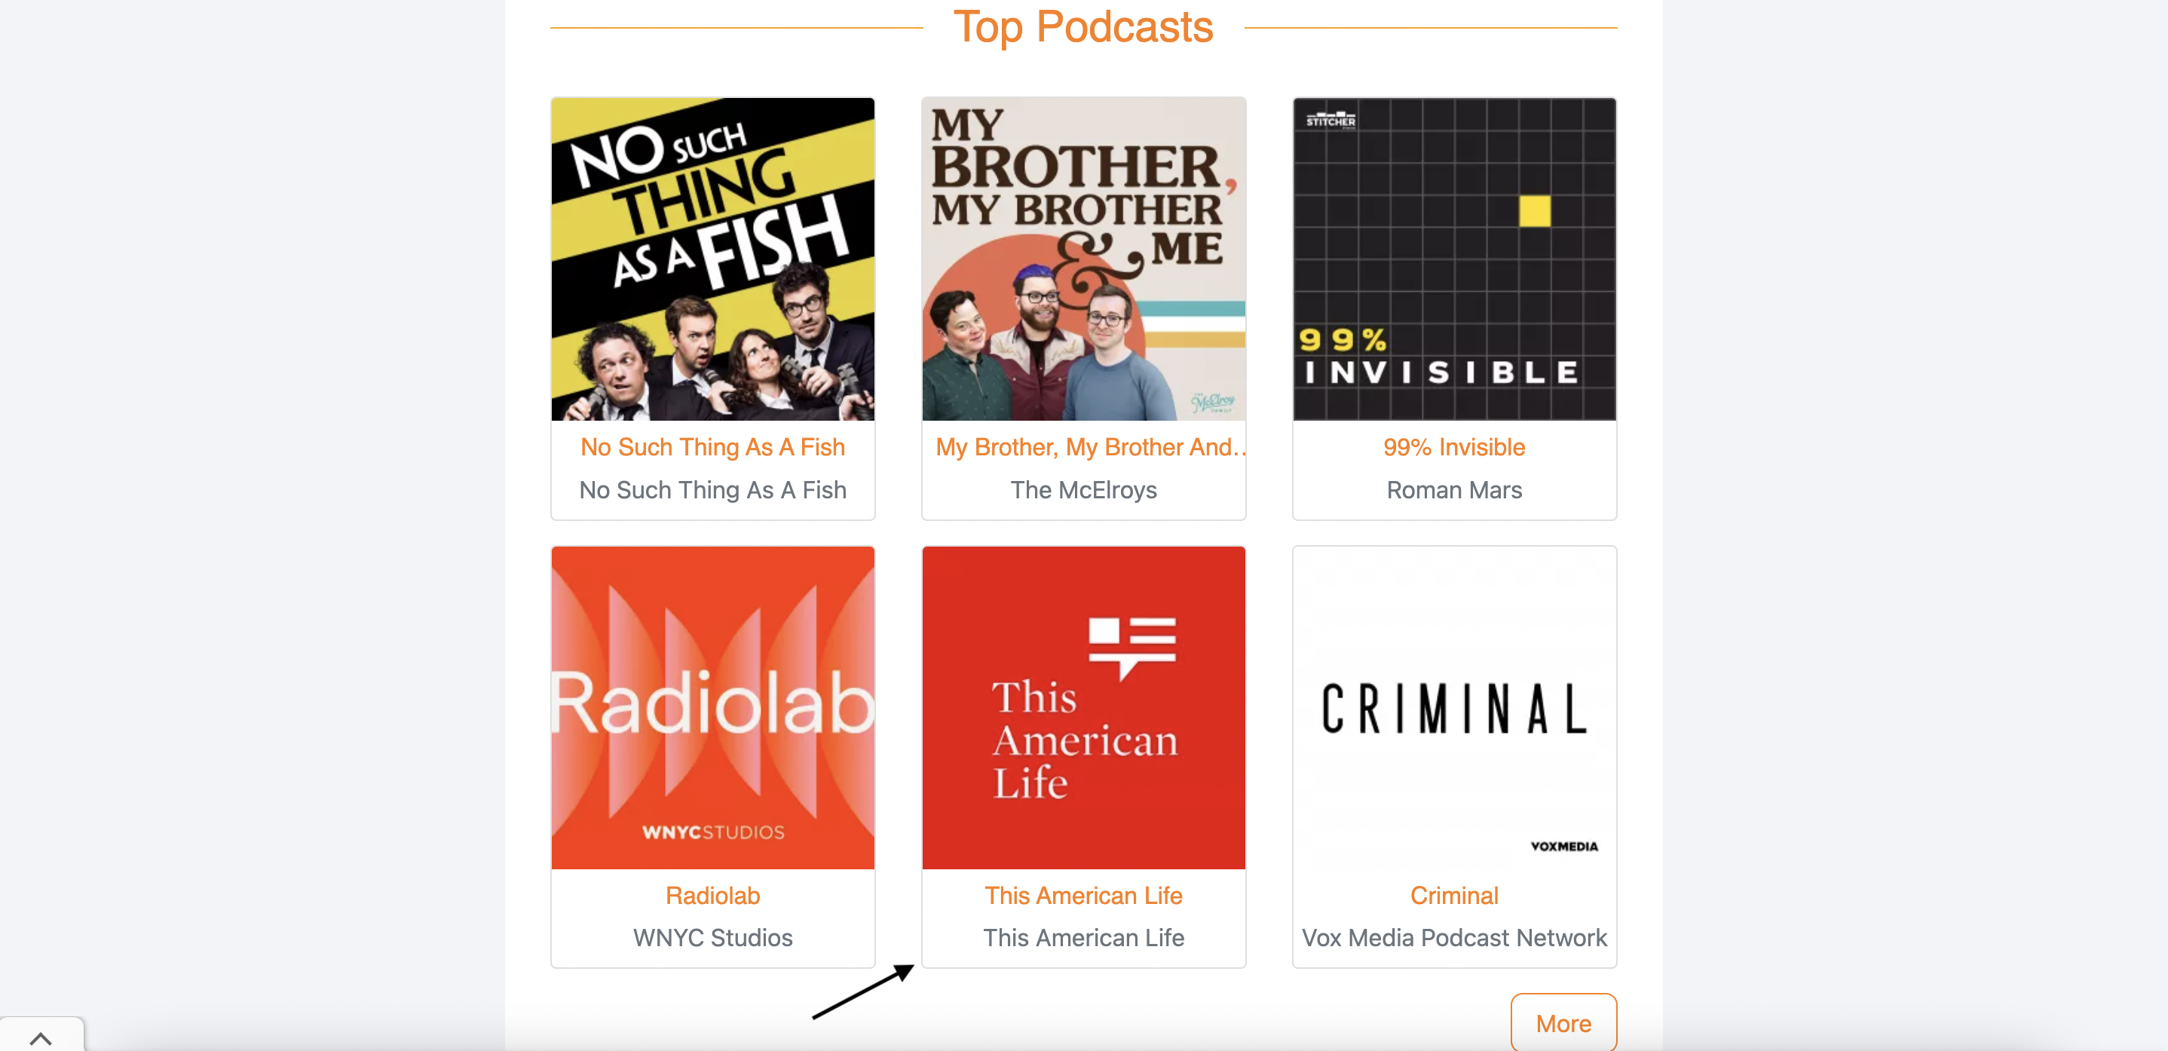This screenshot has height=1051, width=2168.
Task: Select the grey No Such Thing As A Fish author text
Action: click(713, 490)
